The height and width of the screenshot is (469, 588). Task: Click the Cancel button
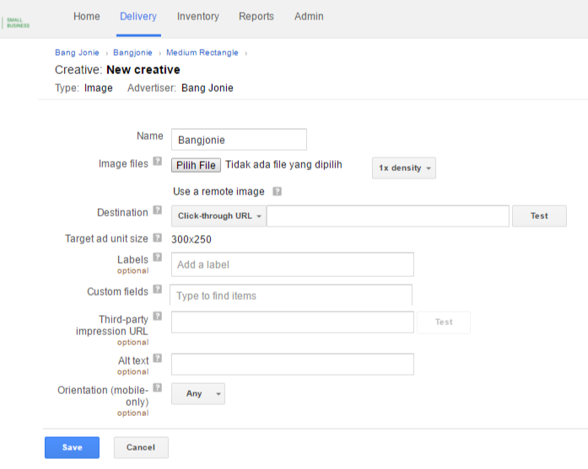pos(141,447)
